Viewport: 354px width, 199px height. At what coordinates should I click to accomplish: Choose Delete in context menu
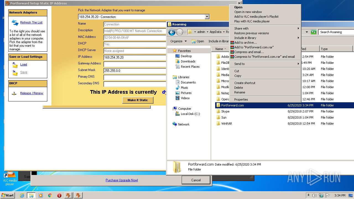pos(265,88)
